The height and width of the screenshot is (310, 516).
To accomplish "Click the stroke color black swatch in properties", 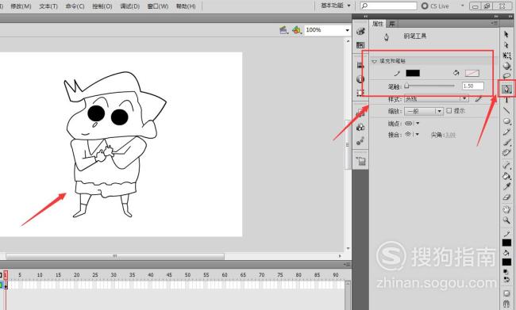I will click(x=413, y=73).
